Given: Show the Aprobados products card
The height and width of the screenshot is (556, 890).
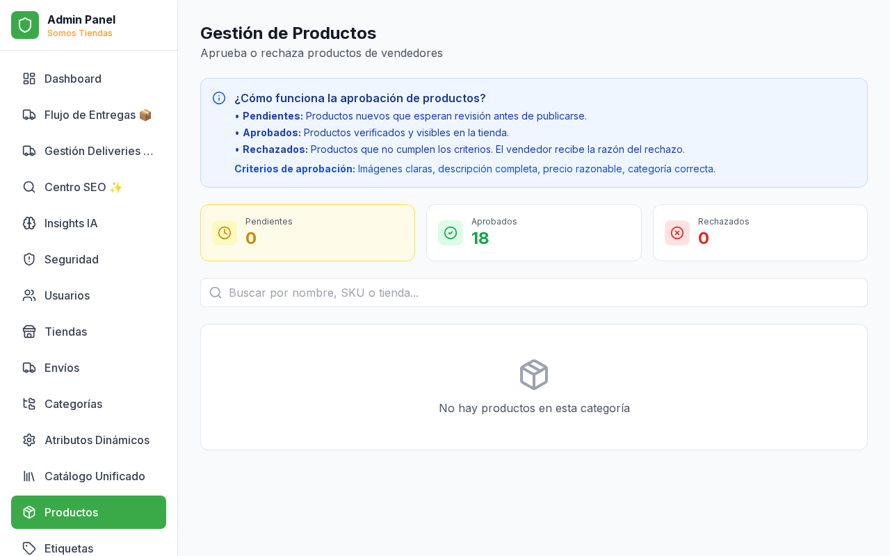Looking at the screenshot, I should 533,233.
